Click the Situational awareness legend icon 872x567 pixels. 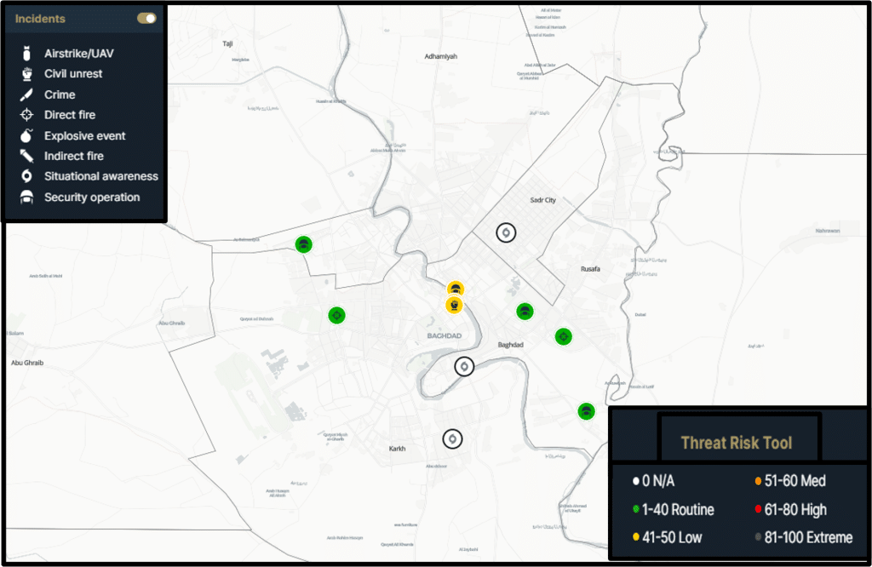[27, 176]
